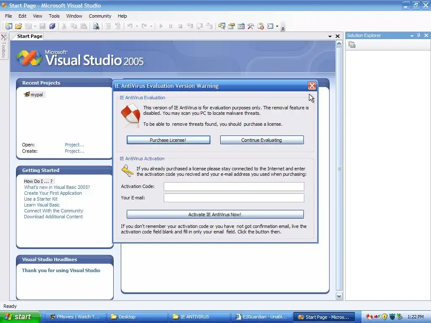Expand the Other Windows toolbar dropdown arrow

coord(277,26)
